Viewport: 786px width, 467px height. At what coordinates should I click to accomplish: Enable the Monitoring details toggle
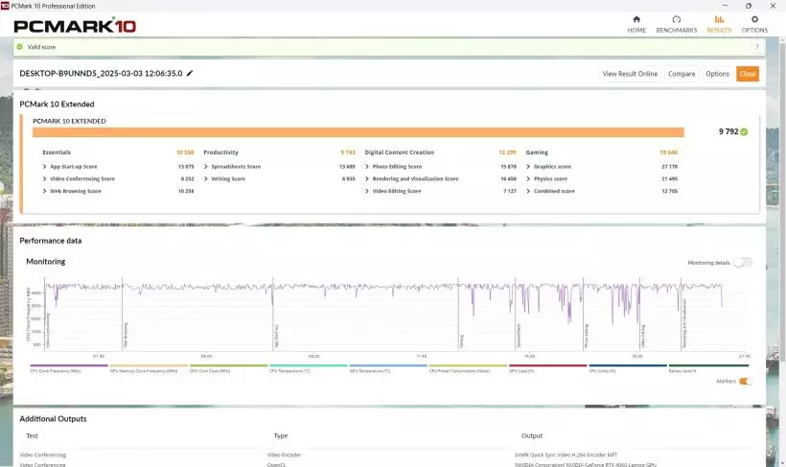pyautogui.click(x=743, y=263)
